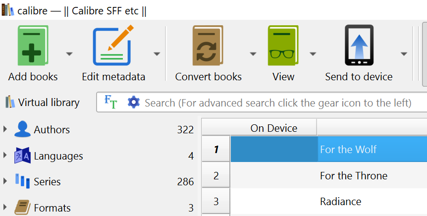Open advanced search gear icon
The height and width of the screenshot is (216, 427).
click(134, 103)
